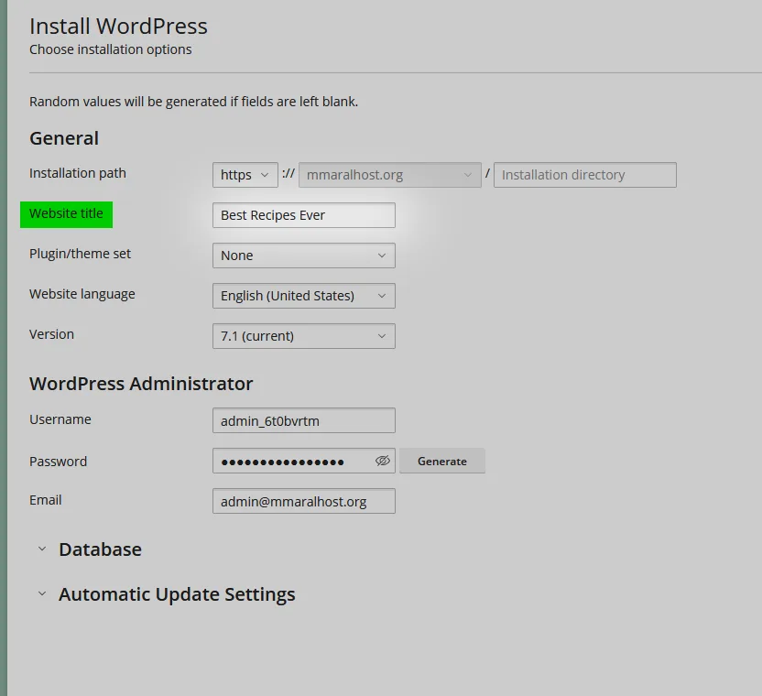
Task: Click the Email input field
Action: click(x=304, y=501)
